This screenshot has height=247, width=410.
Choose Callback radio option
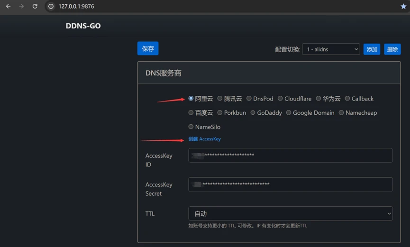[347, 99]
